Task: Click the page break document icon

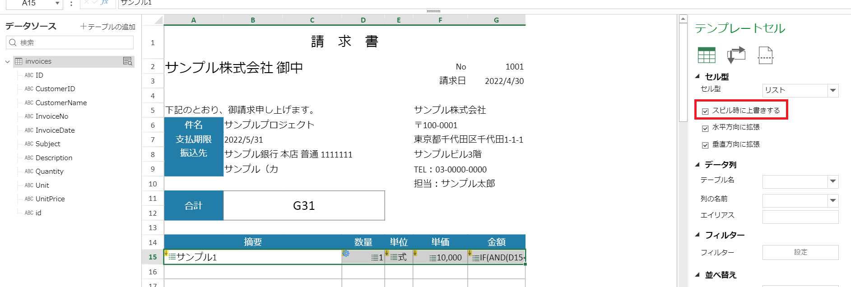Action: 766,55
